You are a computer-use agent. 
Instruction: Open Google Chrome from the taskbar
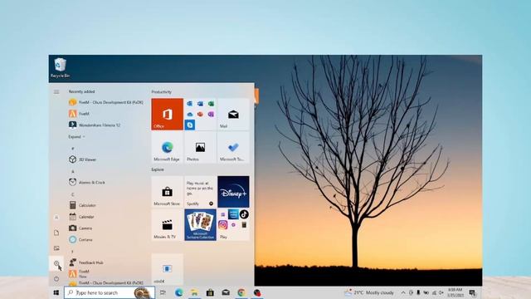coord(241,292)
